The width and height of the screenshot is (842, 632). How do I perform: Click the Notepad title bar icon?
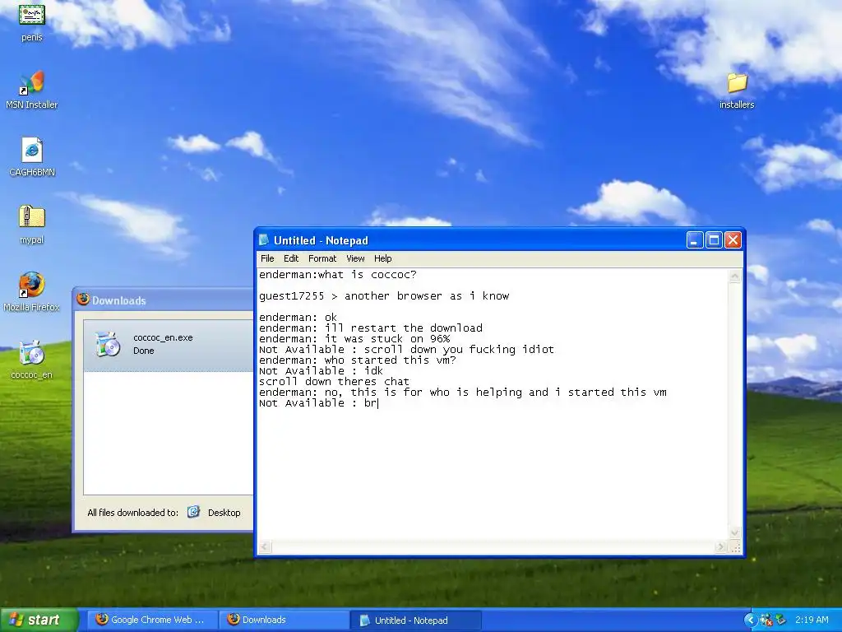point(264,239)
